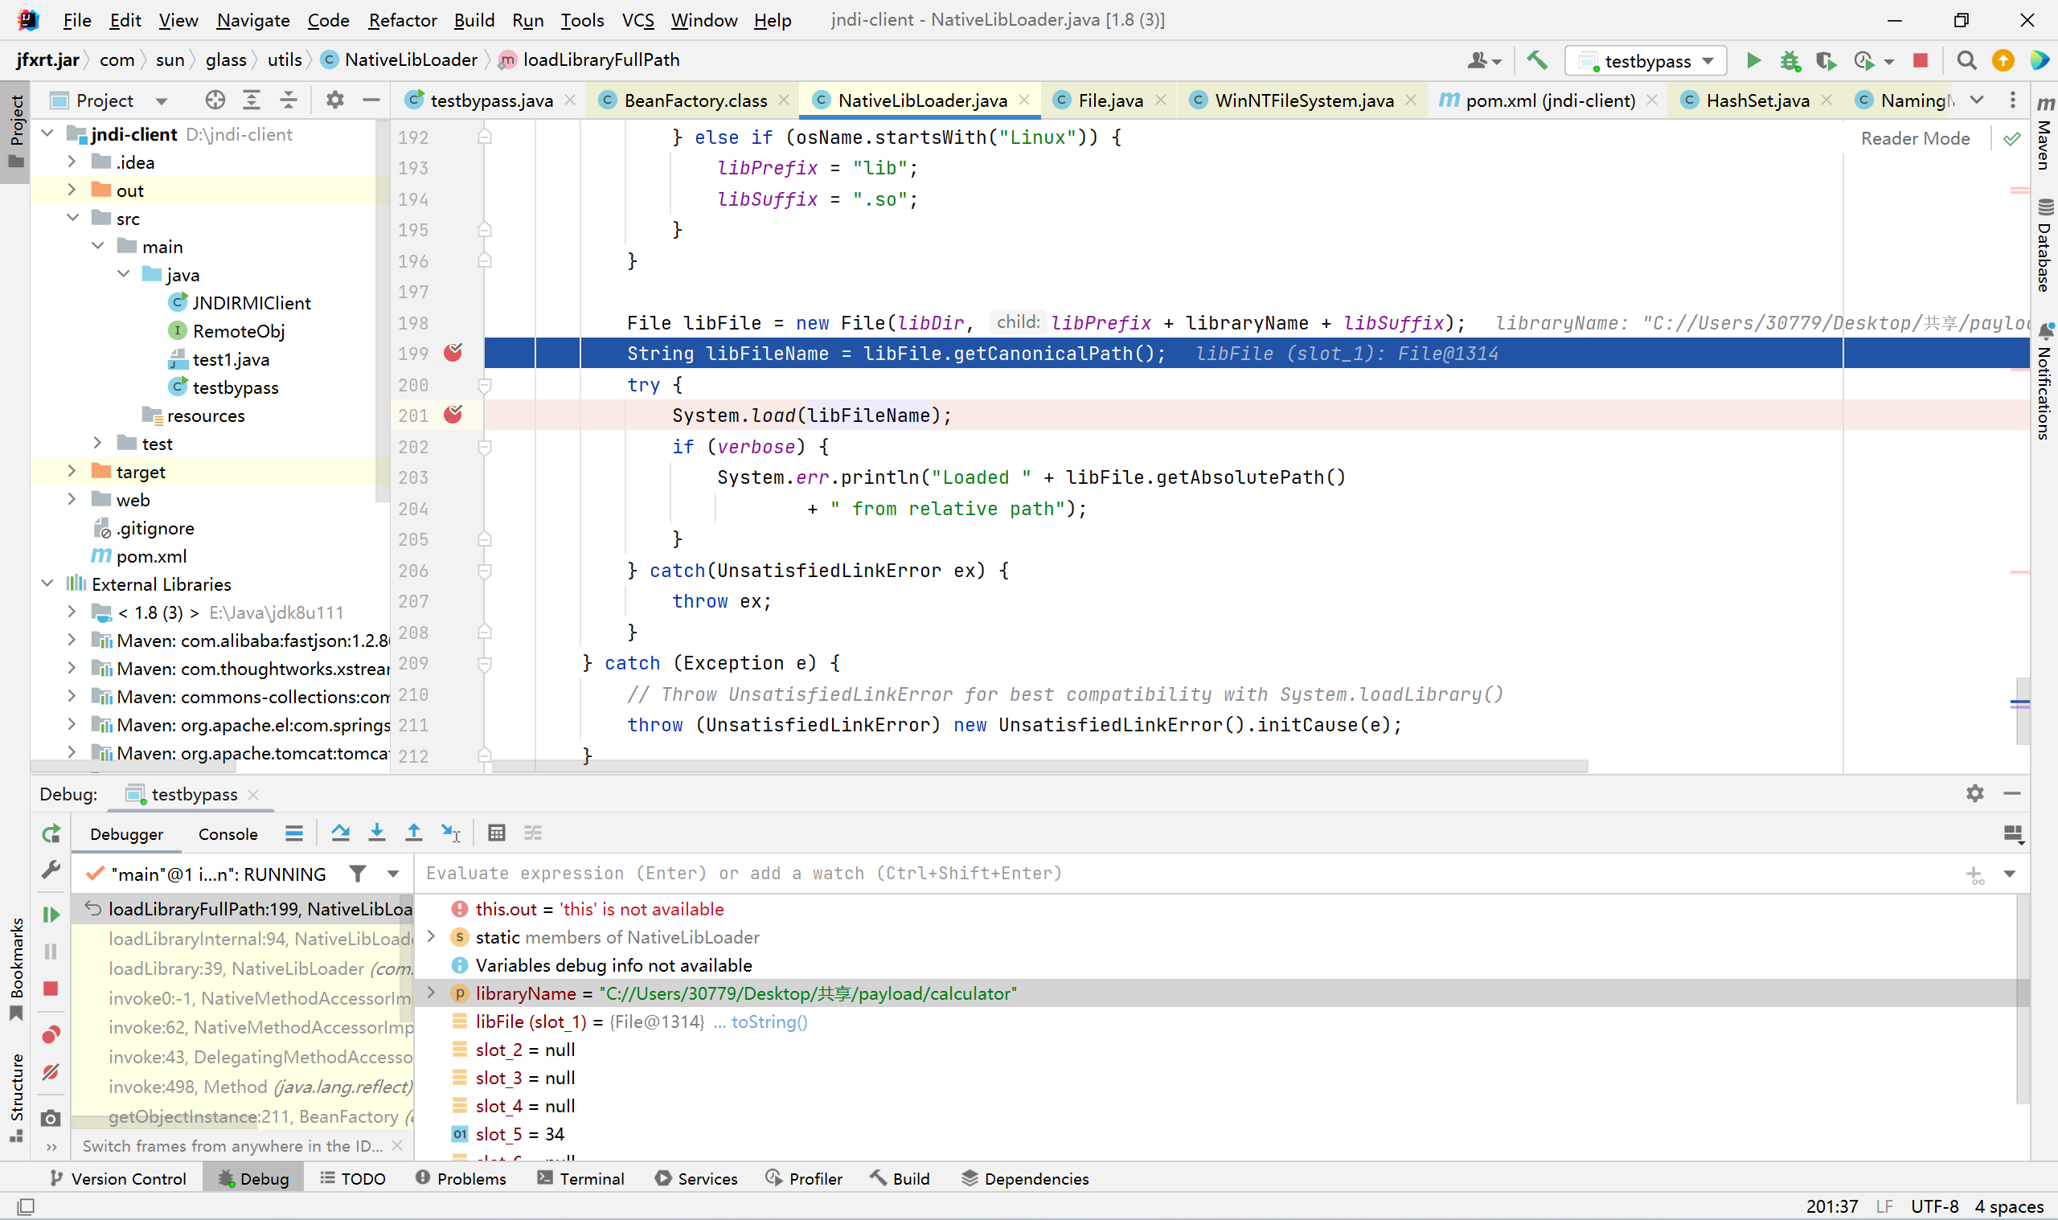Click the Evaluate expression input field

[1184, 873]
